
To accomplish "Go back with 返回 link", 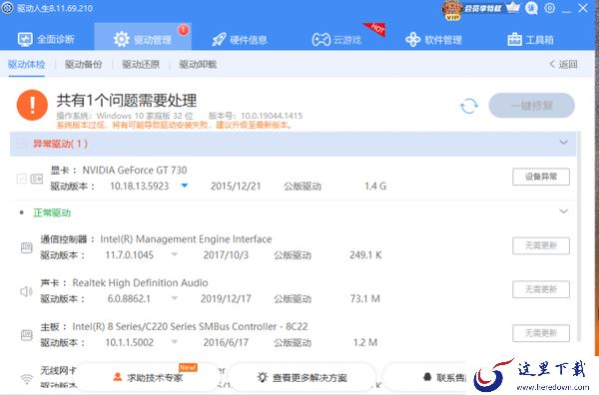I will 563,64.
